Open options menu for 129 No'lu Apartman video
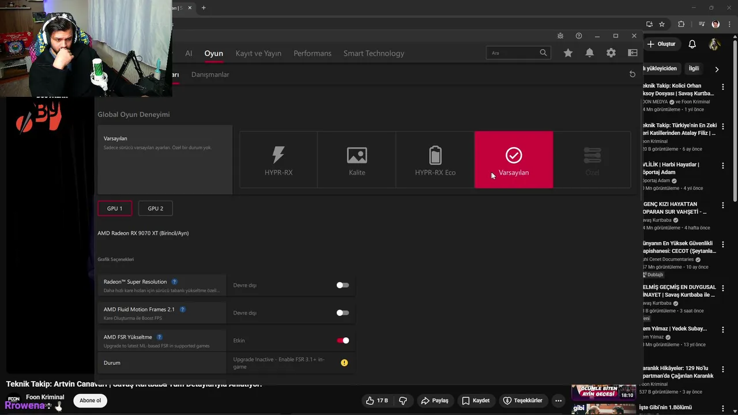This screenshot has width=738, height=415. 723,369
